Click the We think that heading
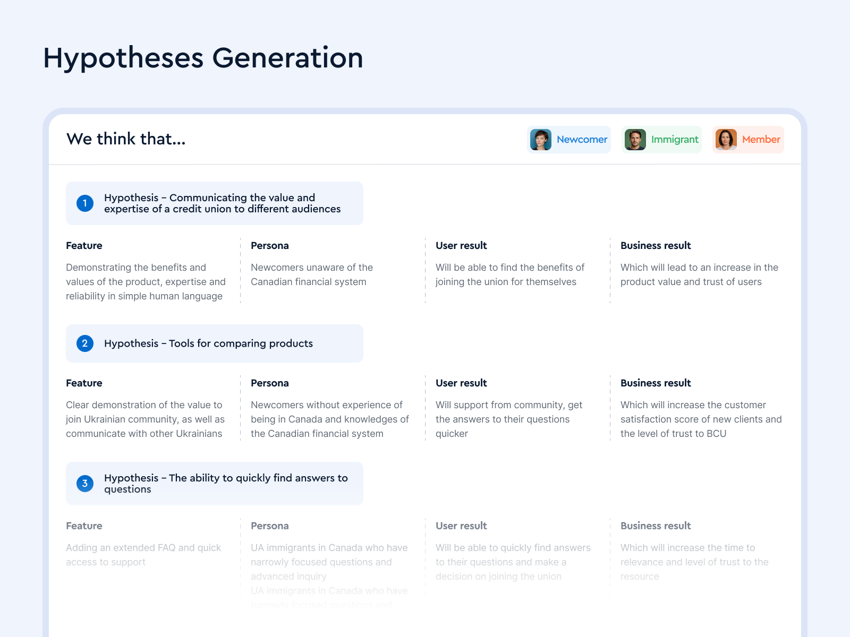This screenshot has width=850, height=637. click(x=126, y=139)
